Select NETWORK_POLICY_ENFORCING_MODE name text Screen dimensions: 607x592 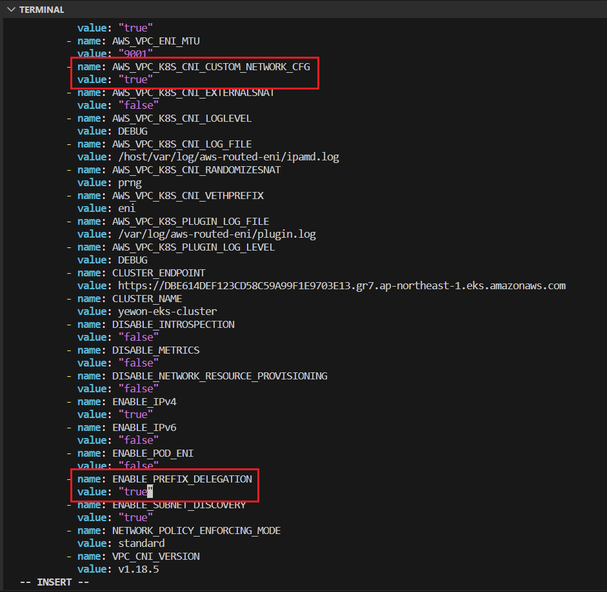(196, 531)
